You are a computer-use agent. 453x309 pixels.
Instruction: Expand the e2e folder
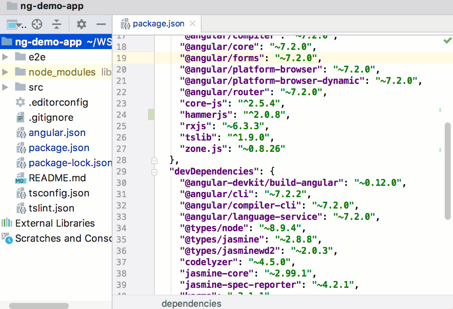5,57
